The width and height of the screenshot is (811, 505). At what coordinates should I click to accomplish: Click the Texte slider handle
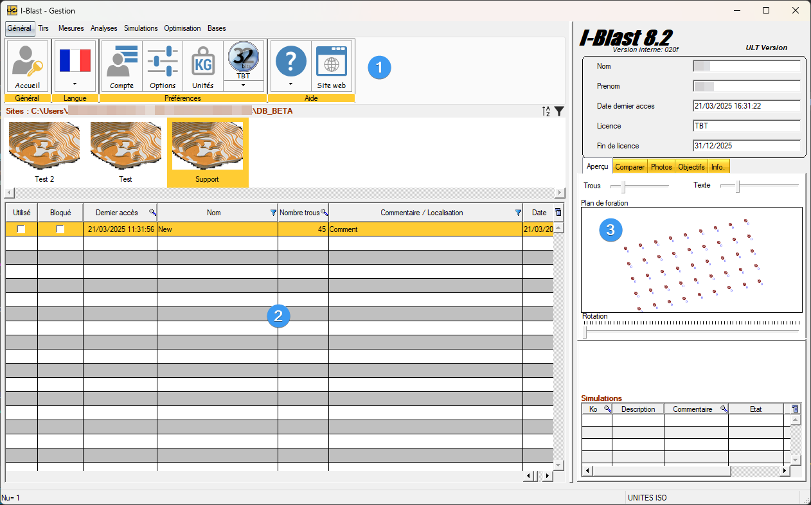pos(738,186)
